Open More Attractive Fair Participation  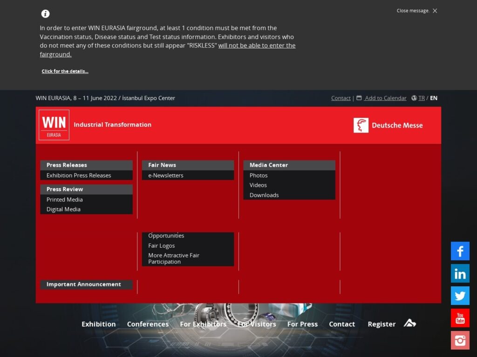(x=188, y=258)
